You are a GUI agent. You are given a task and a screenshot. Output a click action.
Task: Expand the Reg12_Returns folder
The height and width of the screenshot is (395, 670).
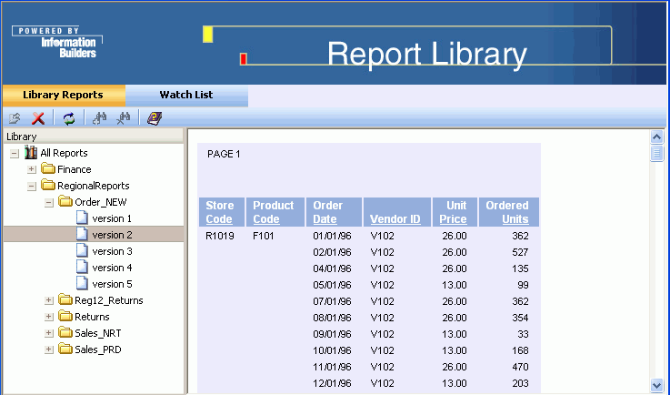[x=49, y=300]
